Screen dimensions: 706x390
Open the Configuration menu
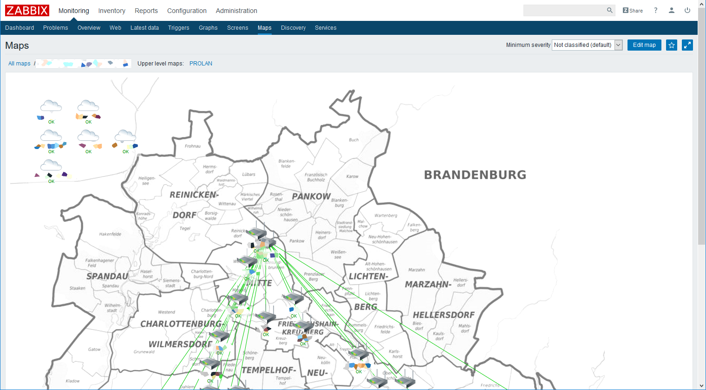pyautogui.click(x=187, y=11)
